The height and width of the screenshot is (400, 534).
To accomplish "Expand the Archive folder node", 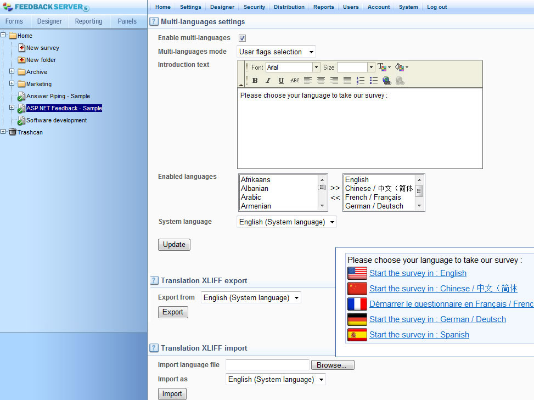I will coord(12,71).
